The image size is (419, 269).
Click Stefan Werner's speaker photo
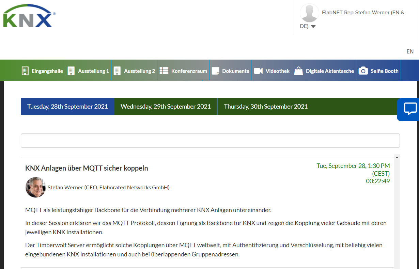35,187
